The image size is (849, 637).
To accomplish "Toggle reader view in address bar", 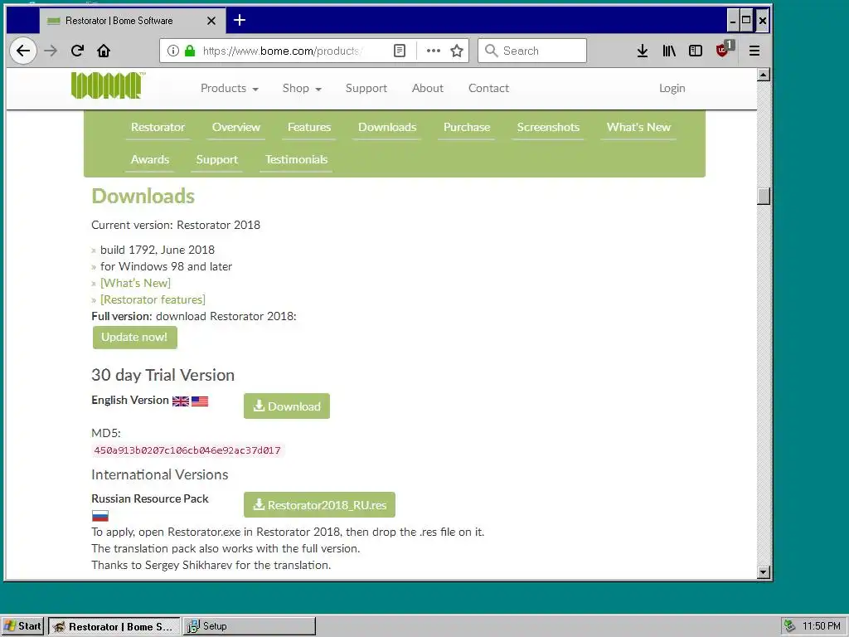I will click(400, 51).
